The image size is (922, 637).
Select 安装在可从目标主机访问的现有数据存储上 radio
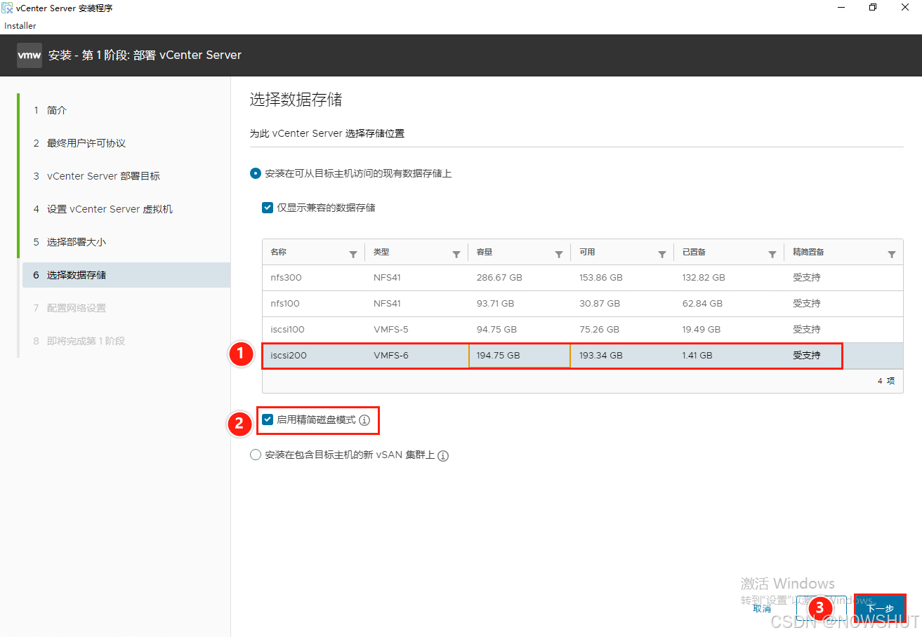[x=256, y=173]
